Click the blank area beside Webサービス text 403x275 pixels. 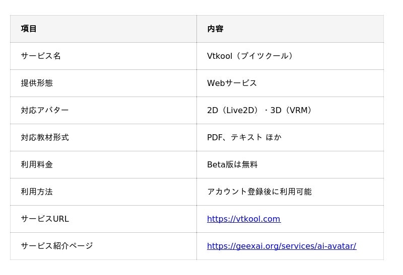coord(320,83)
